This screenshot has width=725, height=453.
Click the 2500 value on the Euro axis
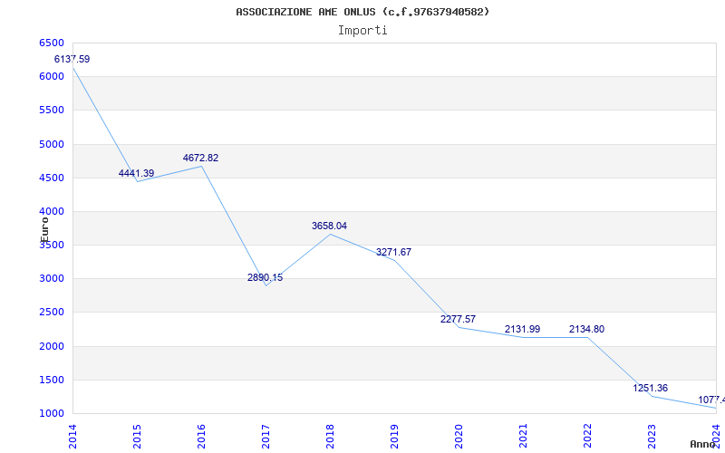click(x=52, y=312)
